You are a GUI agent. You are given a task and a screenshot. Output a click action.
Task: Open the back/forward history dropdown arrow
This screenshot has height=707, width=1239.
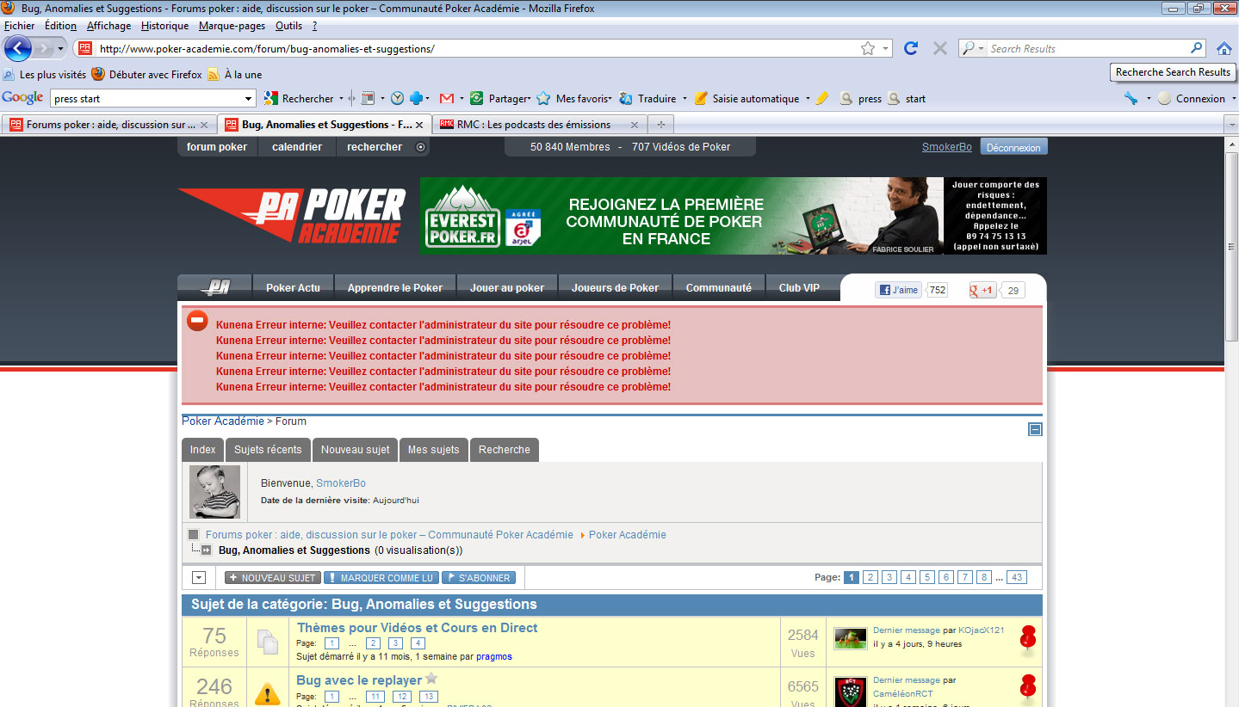click(x=60, y=49)
